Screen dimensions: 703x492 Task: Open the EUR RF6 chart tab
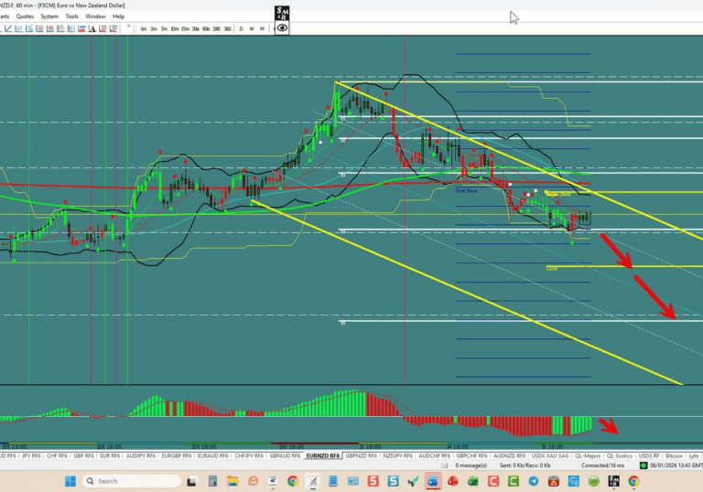point(110,455)
